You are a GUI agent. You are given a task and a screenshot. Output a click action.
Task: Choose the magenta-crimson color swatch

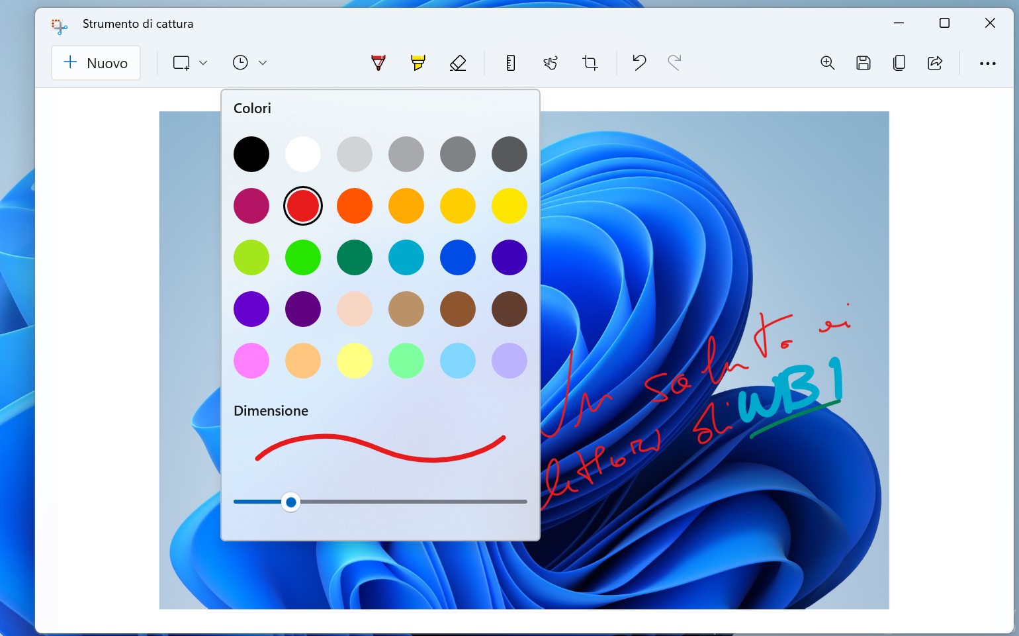point(251,206)
